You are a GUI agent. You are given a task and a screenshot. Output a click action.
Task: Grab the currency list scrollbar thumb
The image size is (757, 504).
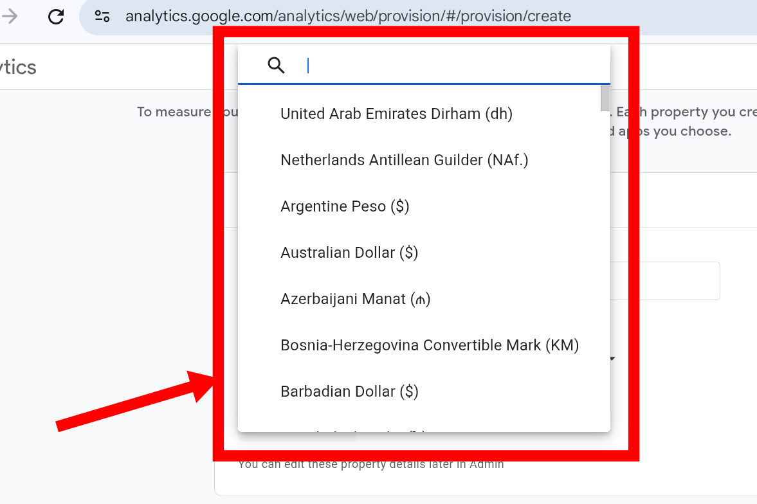pos(605,98)
